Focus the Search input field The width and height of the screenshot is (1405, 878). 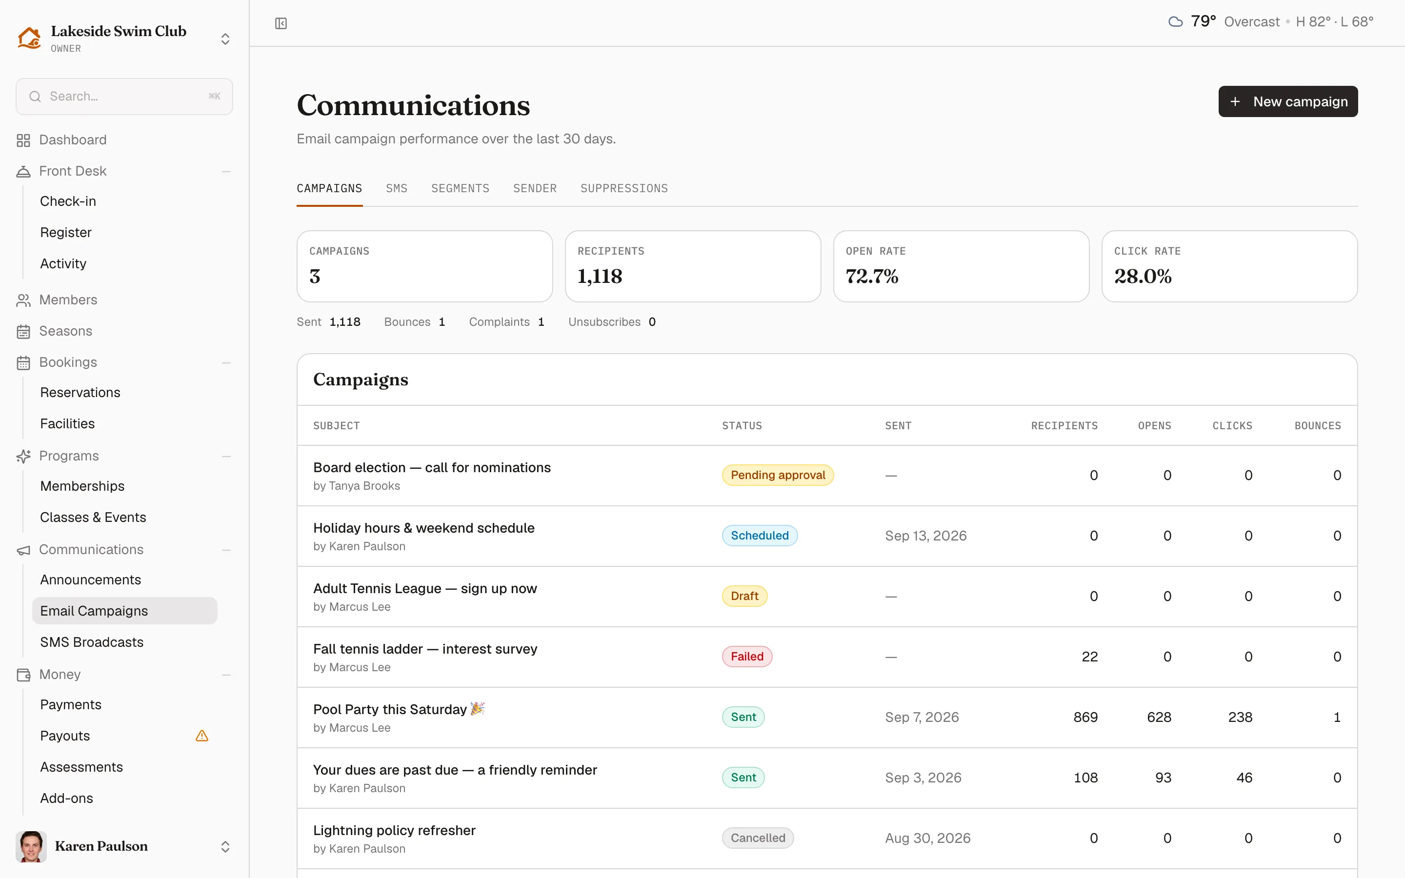(124, 97)
